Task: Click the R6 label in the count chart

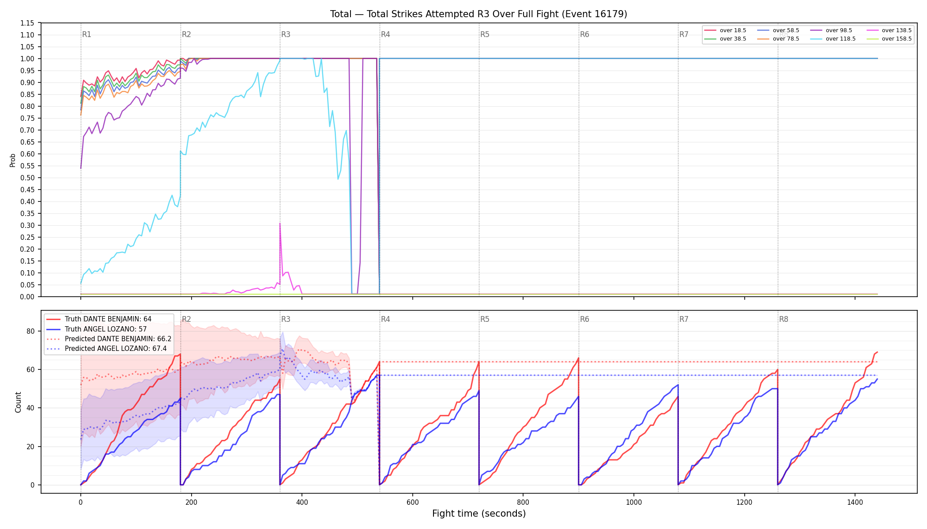Action: 585,319
